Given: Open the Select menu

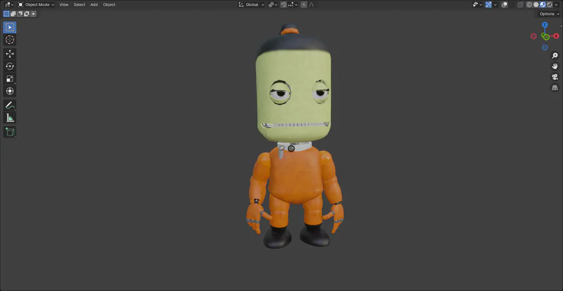Looking at the screenshot, I should tap(79, 4).
